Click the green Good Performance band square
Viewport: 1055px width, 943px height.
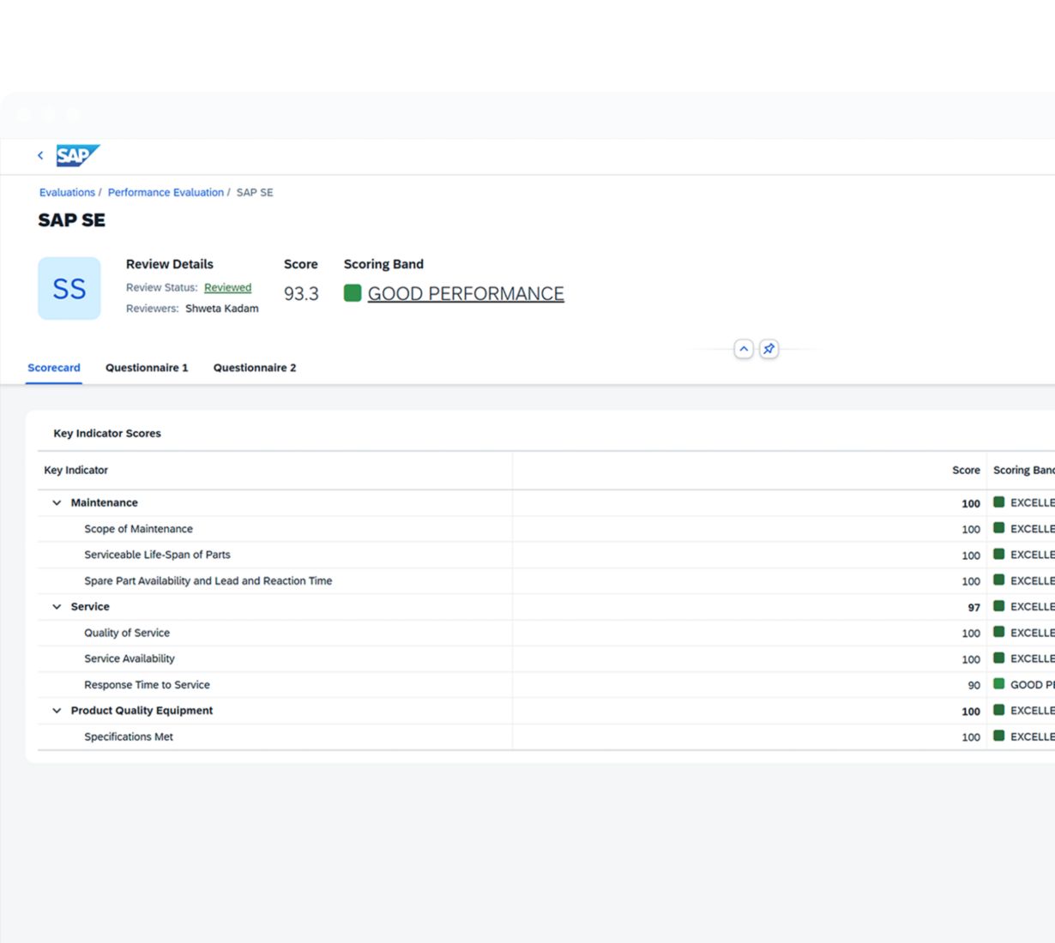(x=353, y=293)
